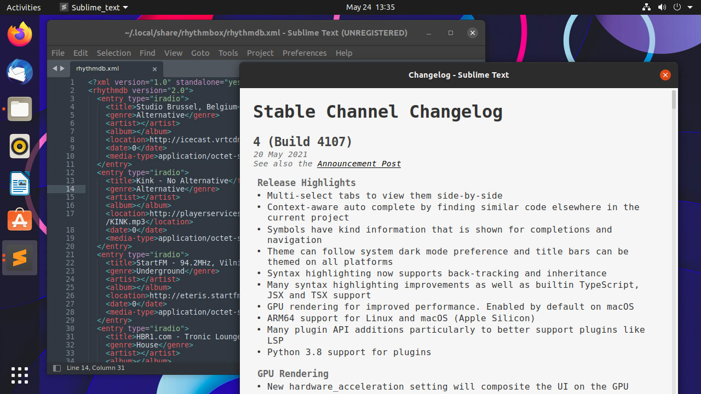Open the File menu
This screenshot has height=394, width=701.
(58, 53)
